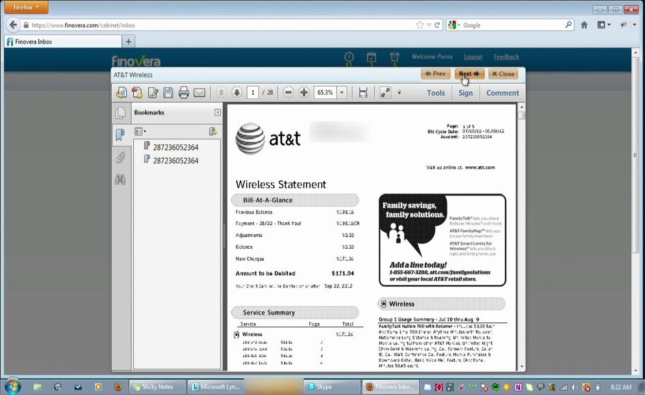Bookmark page with star icon
The height and width of the screenshot is (395, 645).
click(x=420, y=25)
